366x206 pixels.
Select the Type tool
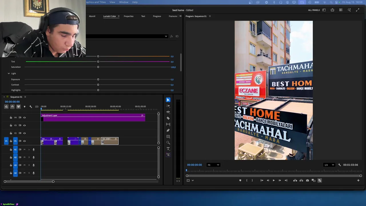(168, 149)
